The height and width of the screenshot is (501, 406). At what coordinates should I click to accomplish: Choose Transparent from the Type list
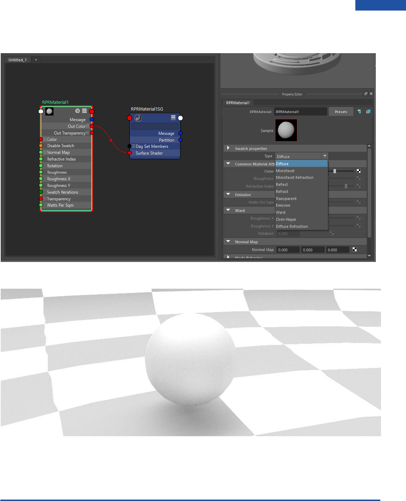coord(302,199)
